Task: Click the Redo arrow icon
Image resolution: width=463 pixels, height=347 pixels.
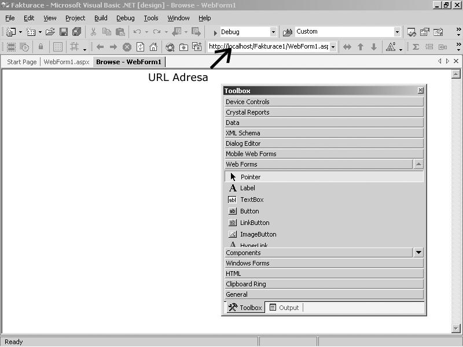Action: tap(157, 32)
